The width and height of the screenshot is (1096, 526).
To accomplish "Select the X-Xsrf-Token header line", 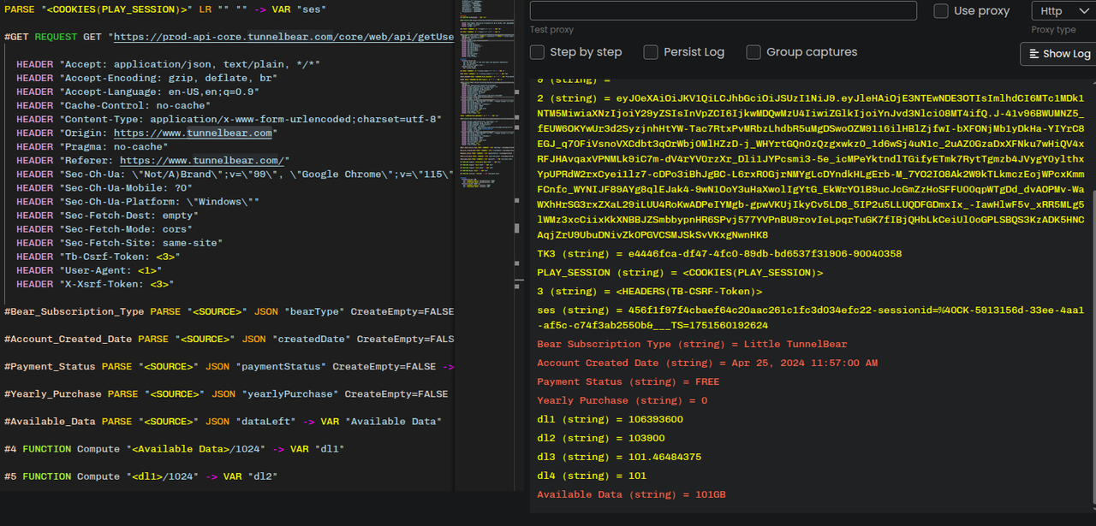I will pyautogui.click(x=95, y=284).
